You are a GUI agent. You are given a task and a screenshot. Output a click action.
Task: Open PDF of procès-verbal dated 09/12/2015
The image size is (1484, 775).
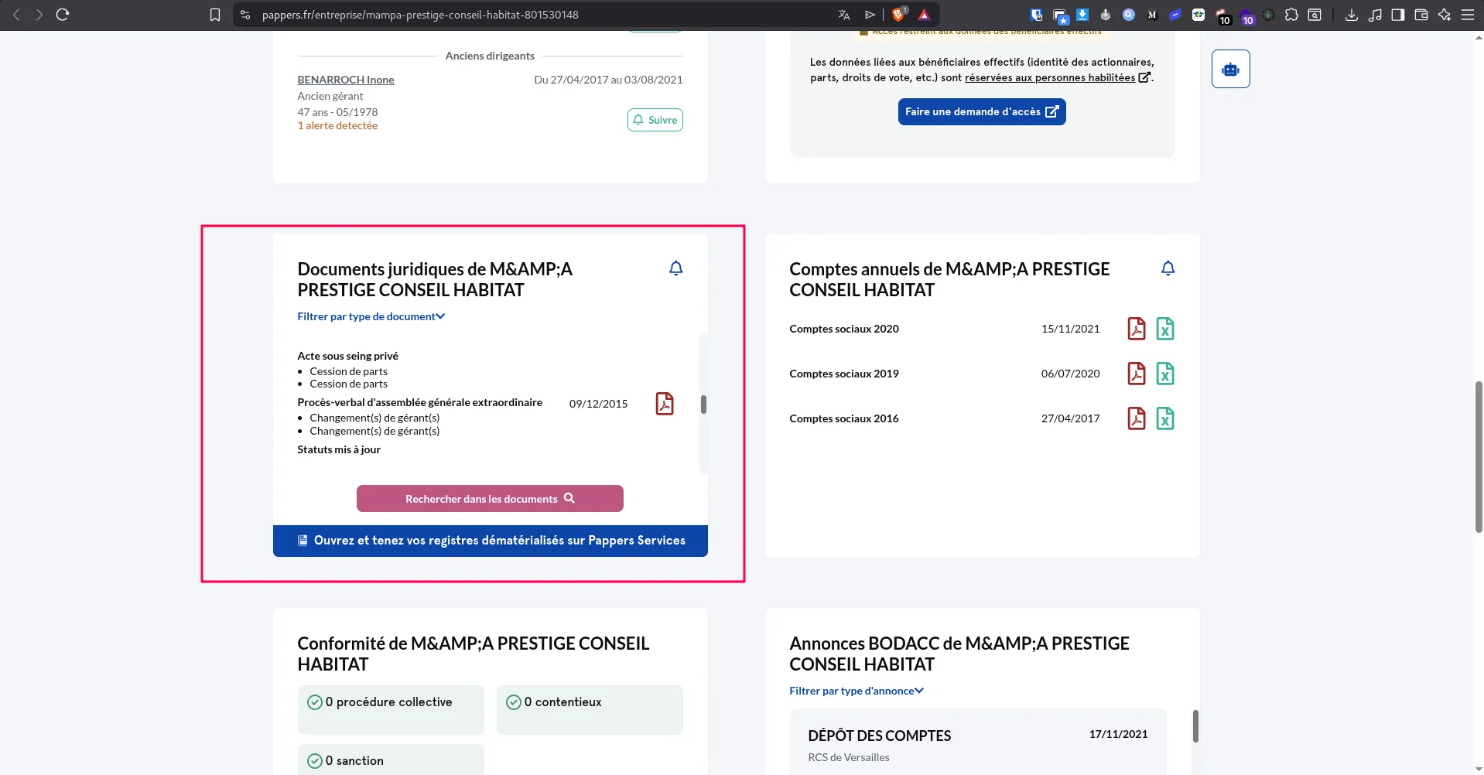click(x=665, y=404)
